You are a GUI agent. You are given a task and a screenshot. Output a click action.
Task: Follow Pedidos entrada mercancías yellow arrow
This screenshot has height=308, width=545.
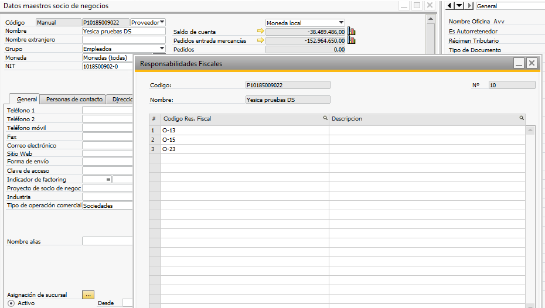[260, 40]
